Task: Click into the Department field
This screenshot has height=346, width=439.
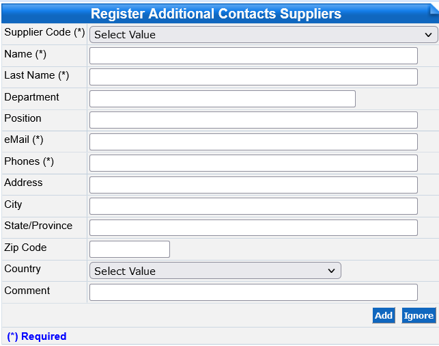Action: point(223,99)
